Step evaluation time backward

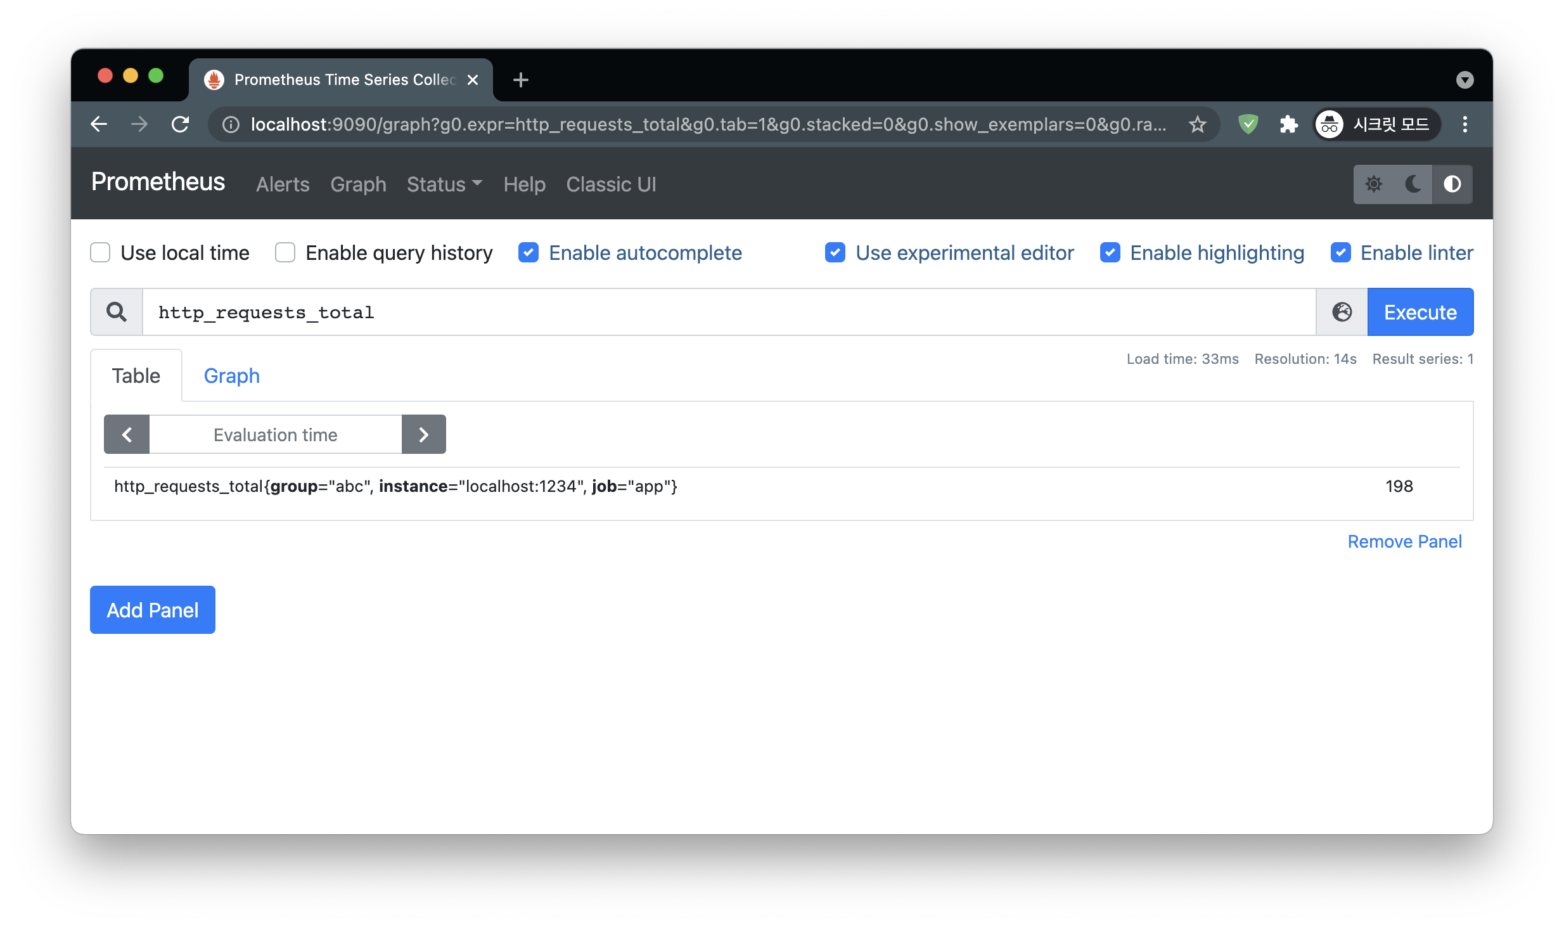[x=127, y=435]
